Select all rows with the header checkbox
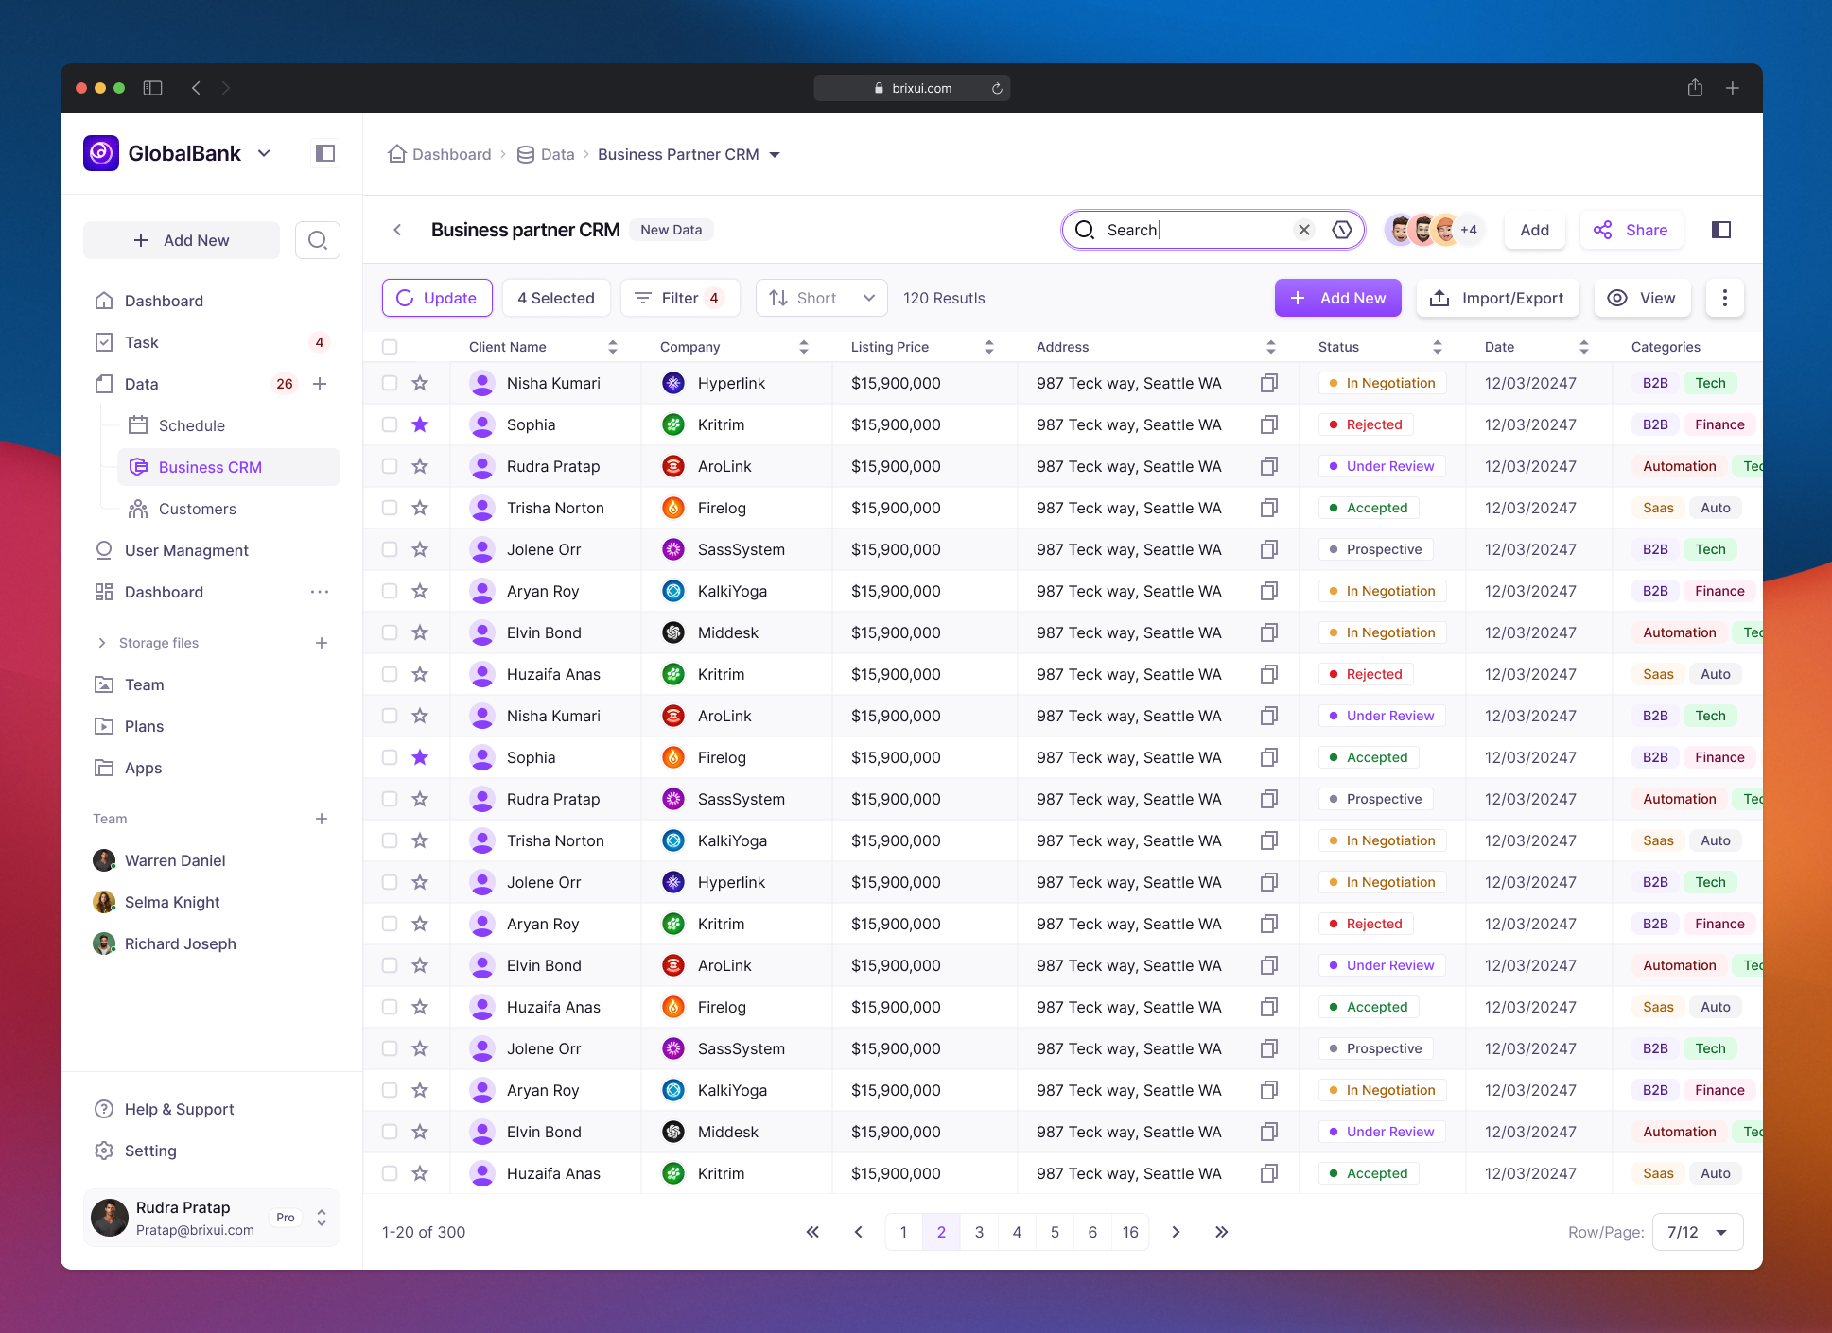 point(390,346)
